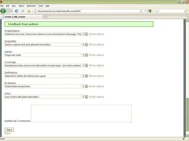
Task: Open the address bar history dropdown
Action: coord(145,11)
